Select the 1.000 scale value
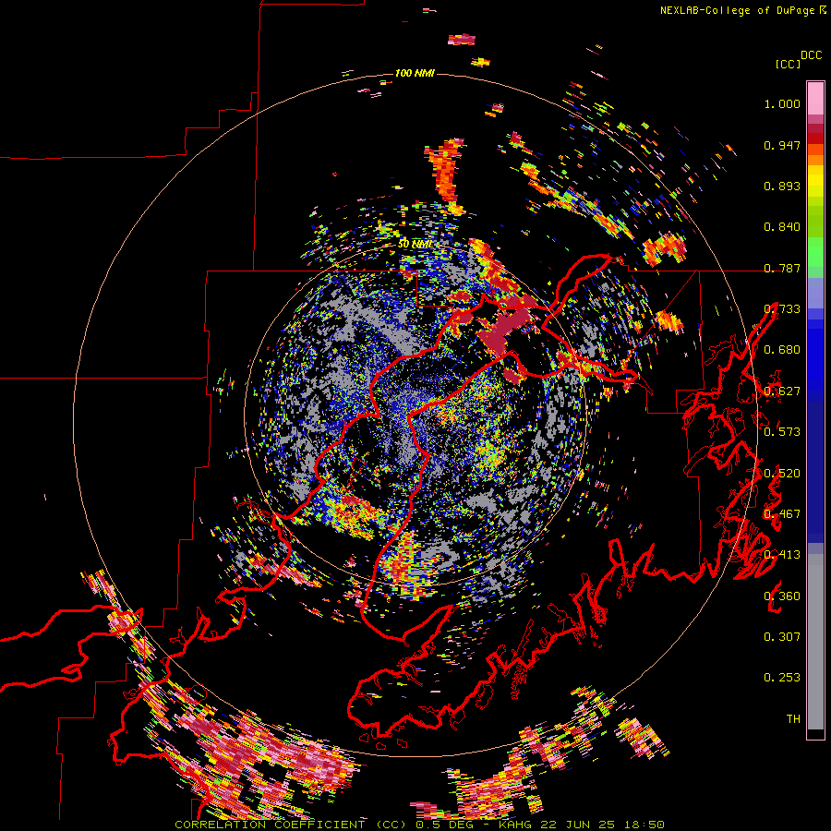Screen dimensions: 831x831 tap(782, 103)
